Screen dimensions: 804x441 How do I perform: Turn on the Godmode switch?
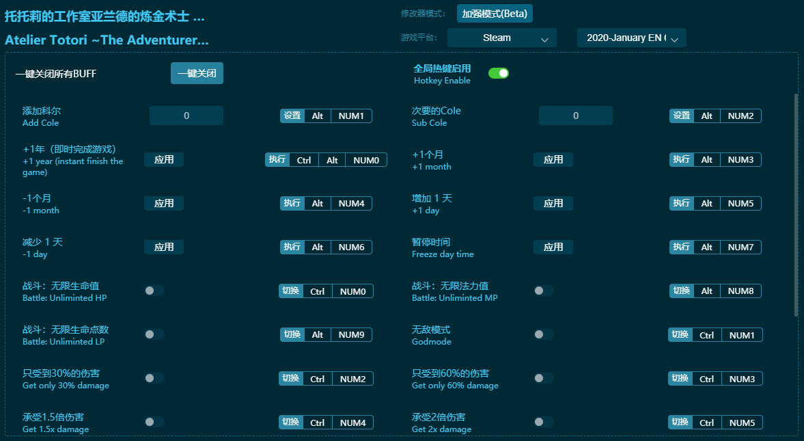coord(544,334)
